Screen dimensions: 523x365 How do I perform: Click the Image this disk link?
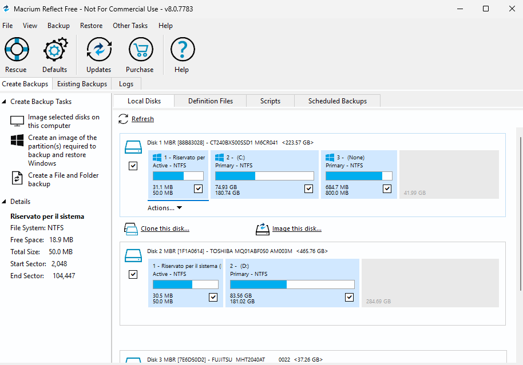pyautogui.click(x=297, y=229)
